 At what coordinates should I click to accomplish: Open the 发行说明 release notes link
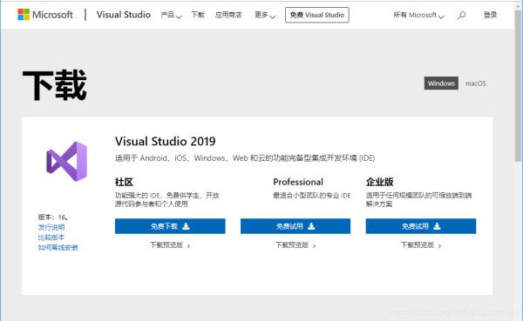pyautogui.click(x=51, y=227)
